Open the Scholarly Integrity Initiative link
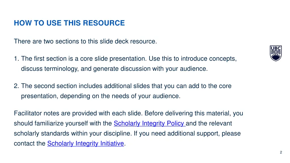Viewport: 290px width, 163px height. pyautogui.click(x=86, y=143)
